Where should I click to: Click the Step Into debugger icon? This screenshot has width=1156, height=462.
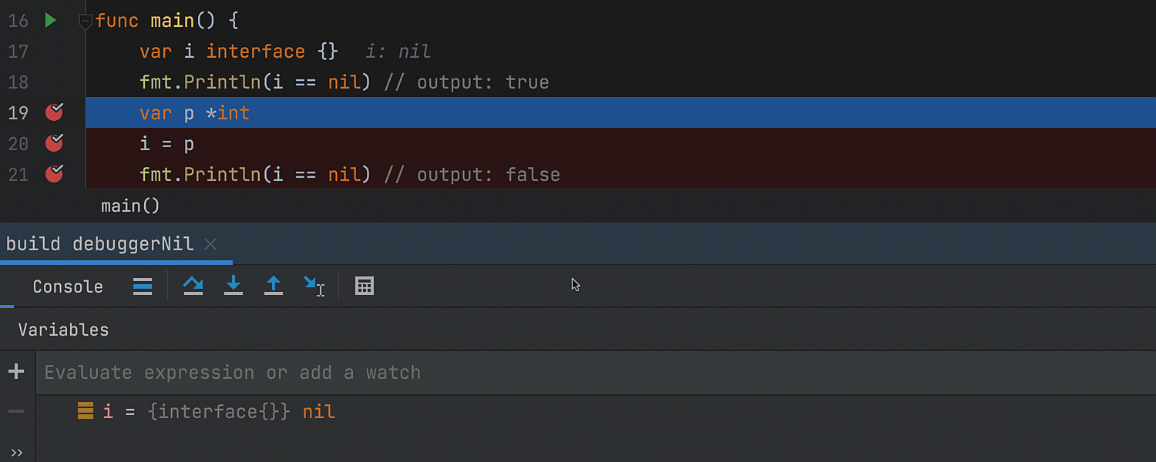[x=233, y=286]
